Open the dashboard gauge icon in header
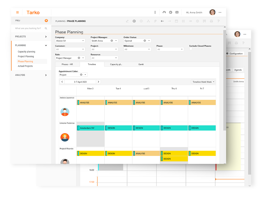The width and height of the screenshot is (264, 201). click(x=164, y=12)
